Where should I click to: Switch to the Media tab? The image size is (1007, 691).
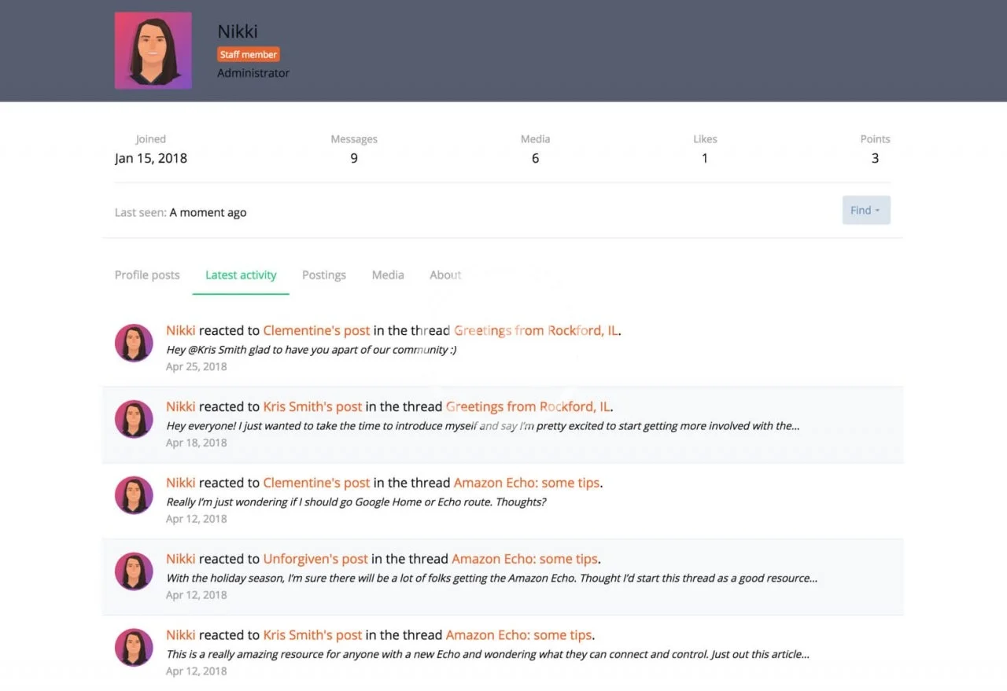point(388,275)
